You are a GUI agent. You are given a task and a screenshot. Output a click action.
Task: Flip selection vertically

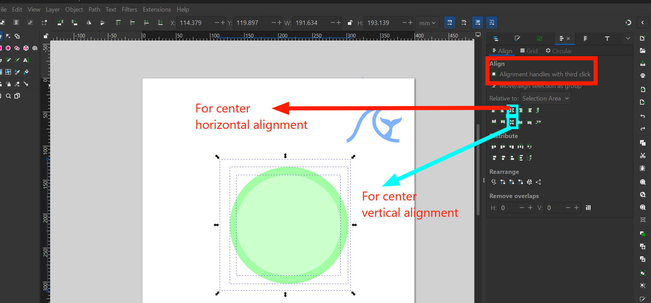coord(103,22)
